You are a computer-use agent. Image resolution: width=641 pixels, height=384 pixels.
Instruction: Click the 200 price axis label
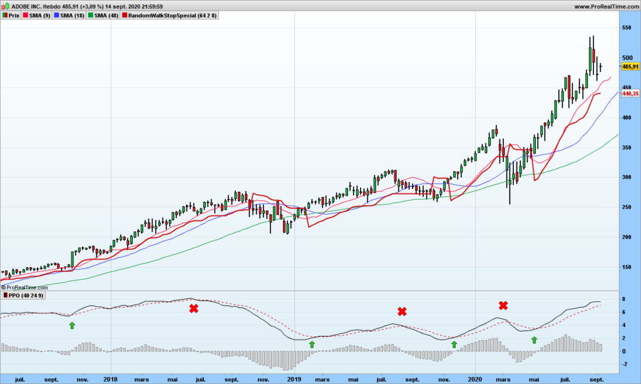coord(627,237)
